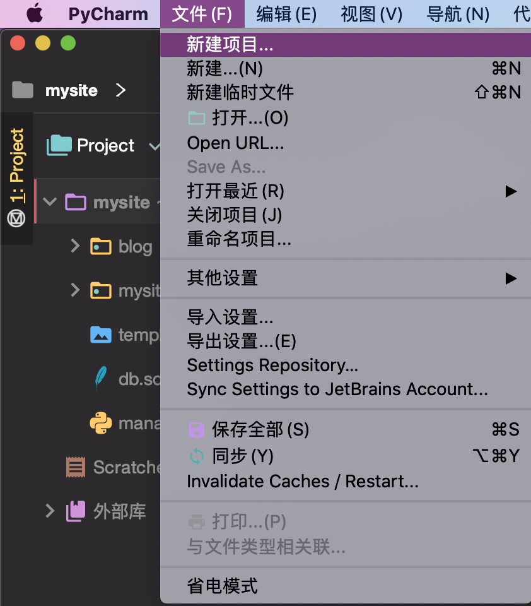Image resolution: width=531 pixels, height=606 pixels.
Task: Open the 其他设置 submenu arrow
Action: (x=511, y=278)
